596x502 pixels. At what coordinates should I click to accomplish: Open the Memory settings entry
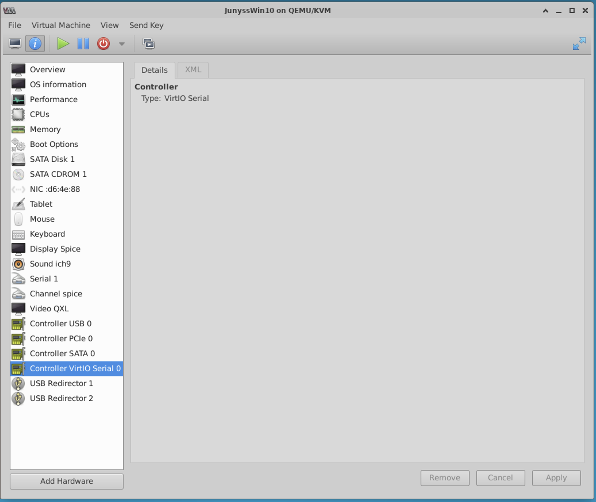45,129
